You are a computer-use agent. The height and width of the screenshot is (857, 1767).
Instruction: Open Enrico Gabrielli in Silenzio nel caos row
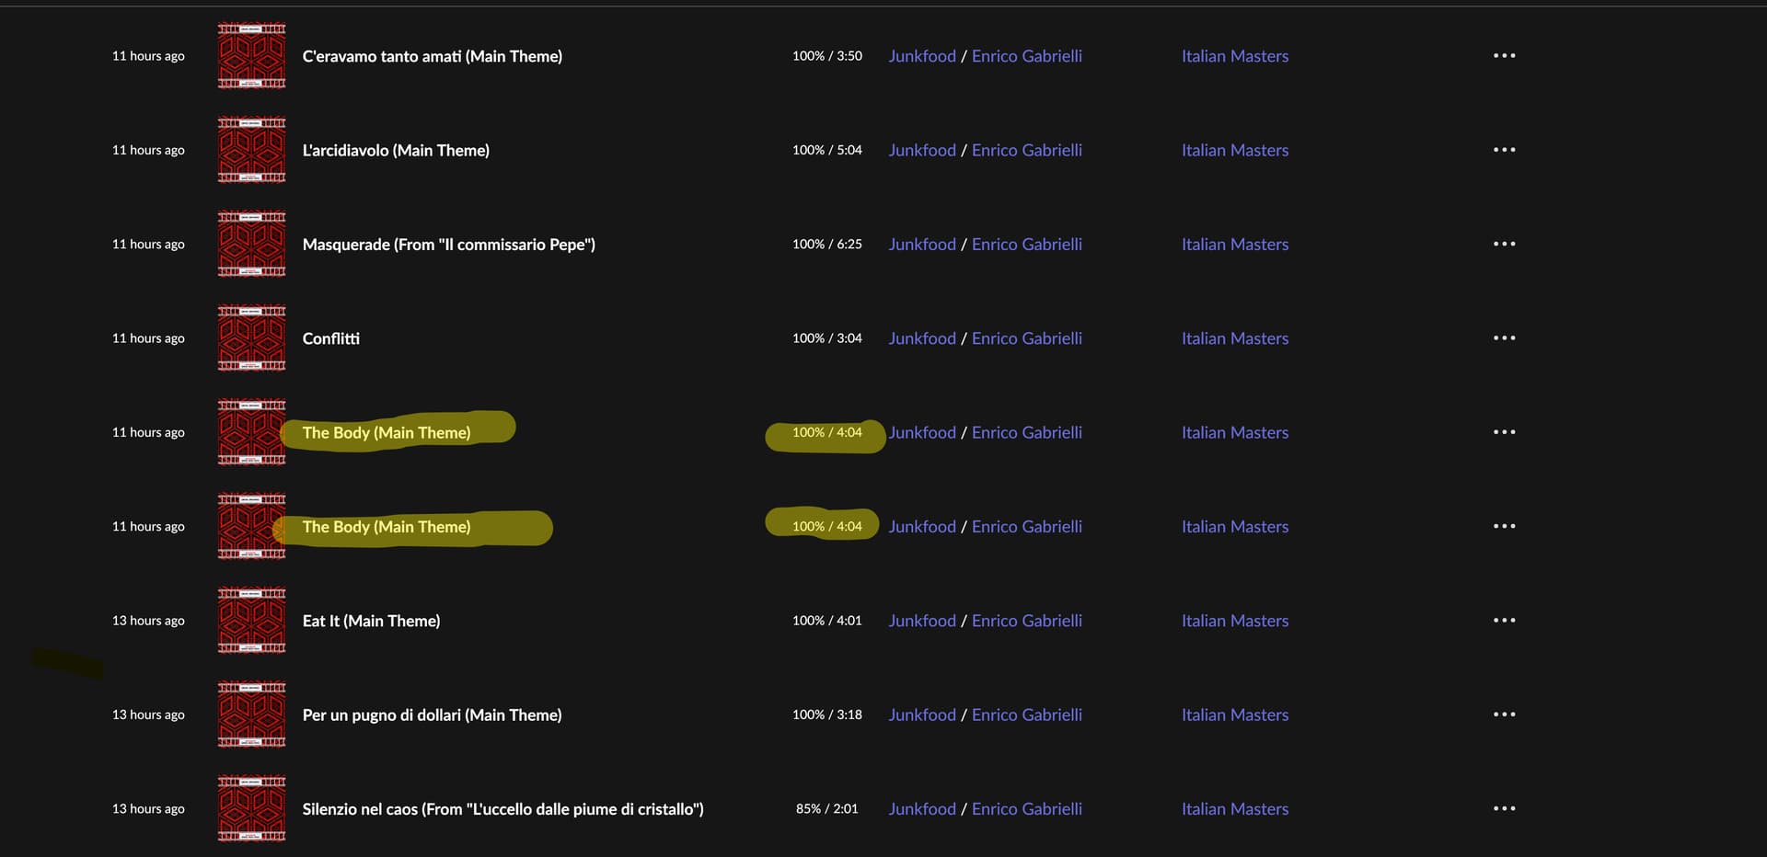click(x=1027, y=809)
